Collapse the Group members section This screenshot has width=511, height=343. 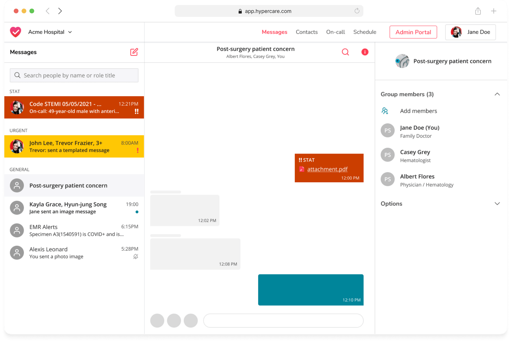(x=497, y=94)
